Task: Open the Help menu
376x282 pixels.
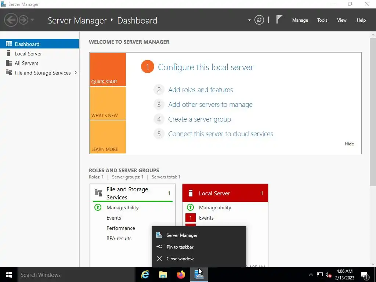Action: [361, 20]
